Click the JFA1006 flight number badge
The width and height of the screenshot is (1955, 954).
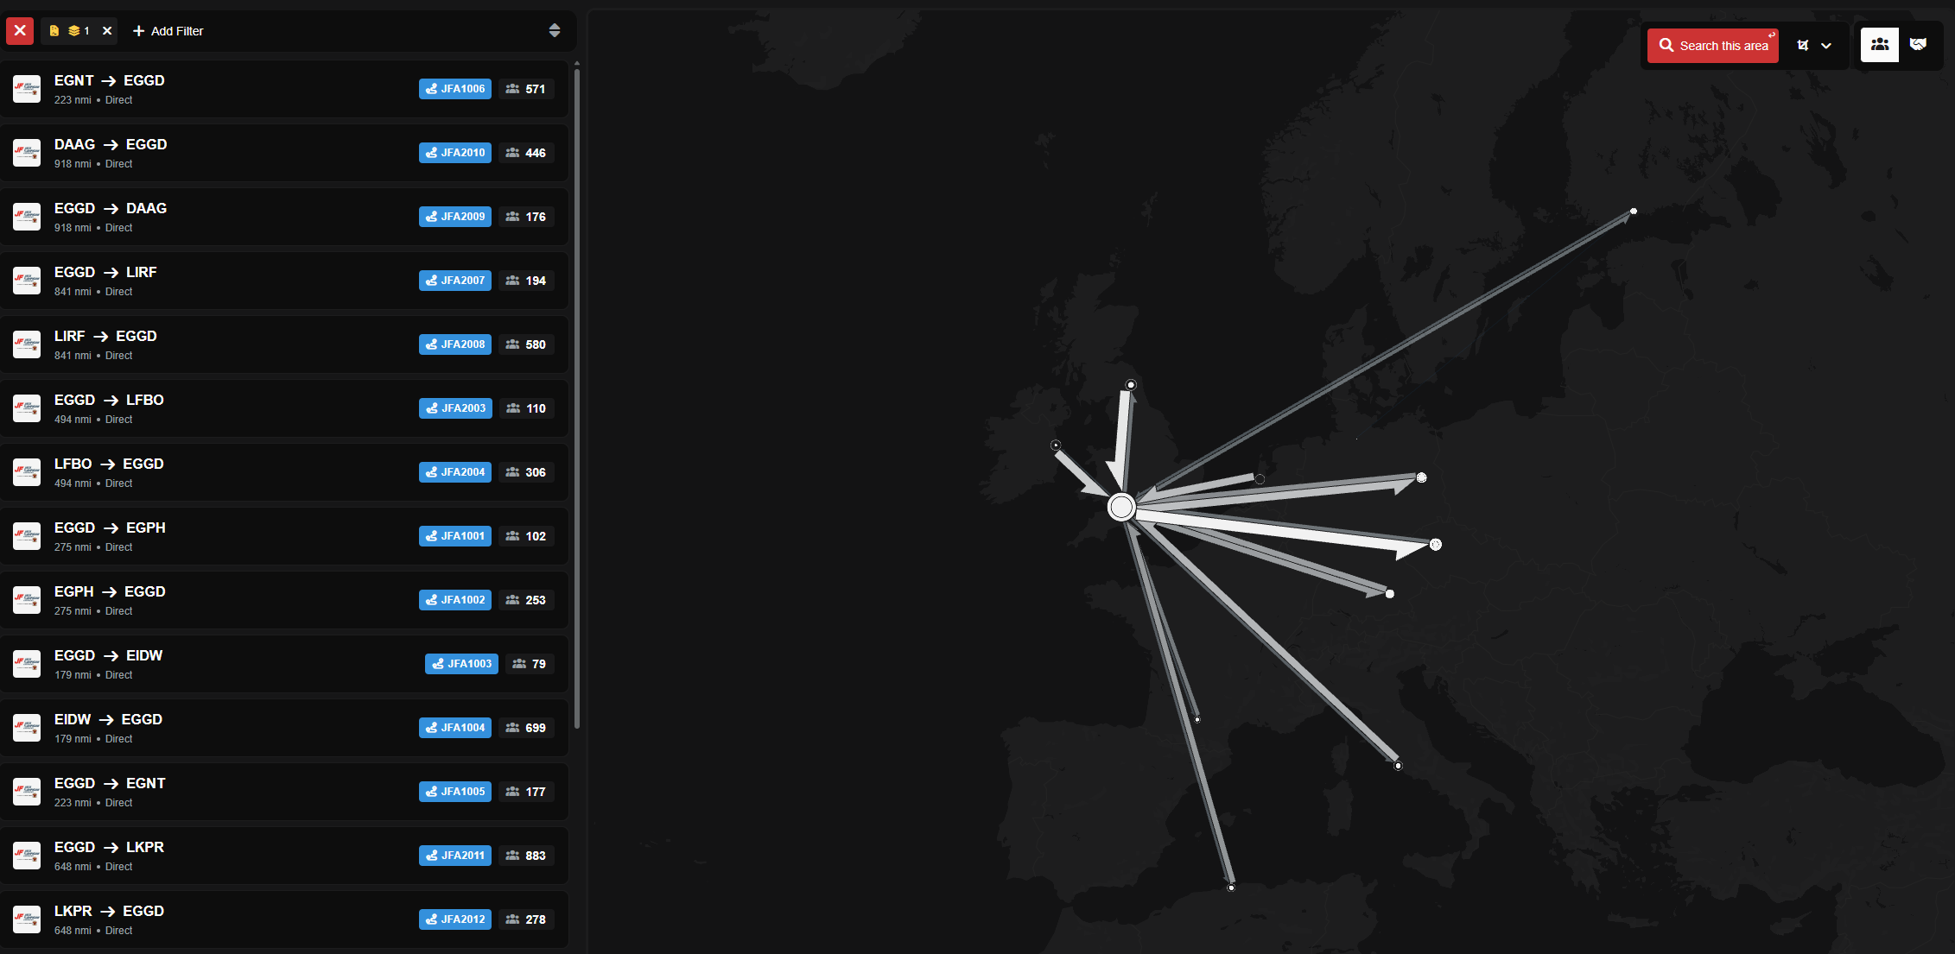point(455,89)
